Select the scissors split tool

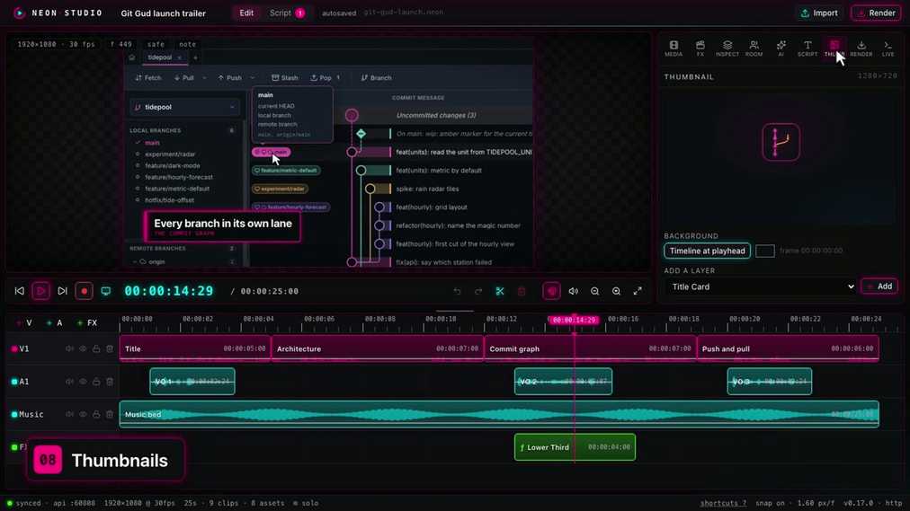(500, 291)
